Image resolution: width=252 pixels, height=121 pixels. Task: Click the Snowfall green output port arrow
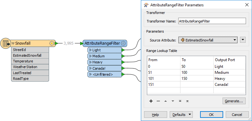56,43
